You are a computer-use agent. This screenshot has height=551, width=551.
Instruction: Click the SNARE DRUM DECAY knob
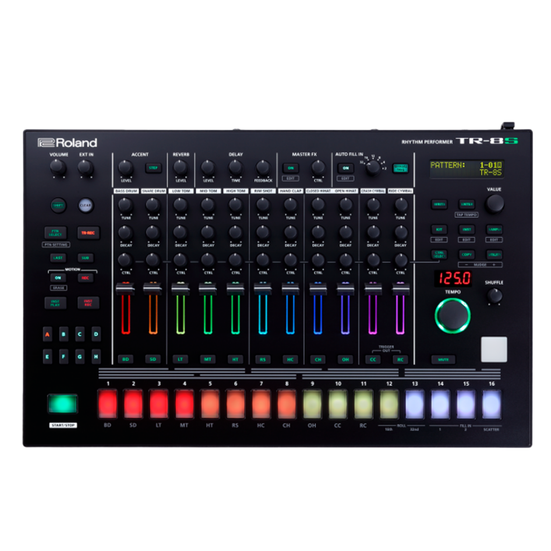[x=153, y=232]
